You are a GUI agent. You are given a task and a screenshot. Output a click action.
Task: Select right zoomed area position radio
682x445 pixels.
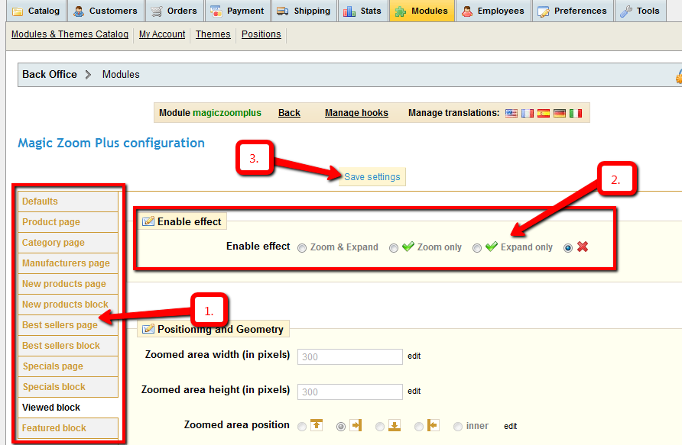[341, 427]
